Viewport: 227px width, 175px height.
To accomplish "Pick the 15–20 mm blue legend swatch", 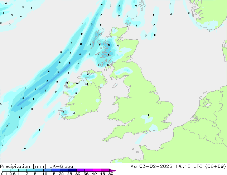I will pos(56,170).
